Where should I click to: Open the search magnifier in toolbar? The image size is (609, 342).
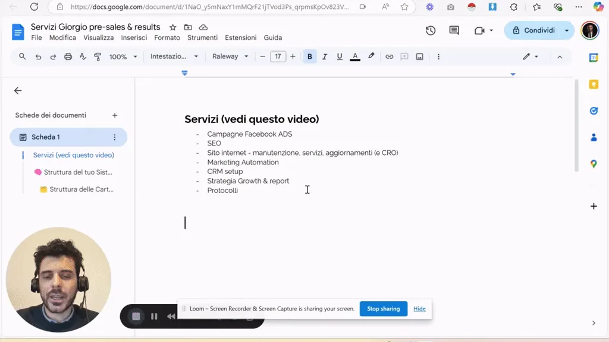point(22,56)
